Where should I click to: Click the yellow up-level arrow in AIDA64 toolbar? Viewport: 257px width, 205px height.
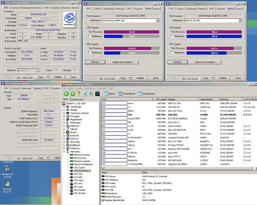point(79,93)
